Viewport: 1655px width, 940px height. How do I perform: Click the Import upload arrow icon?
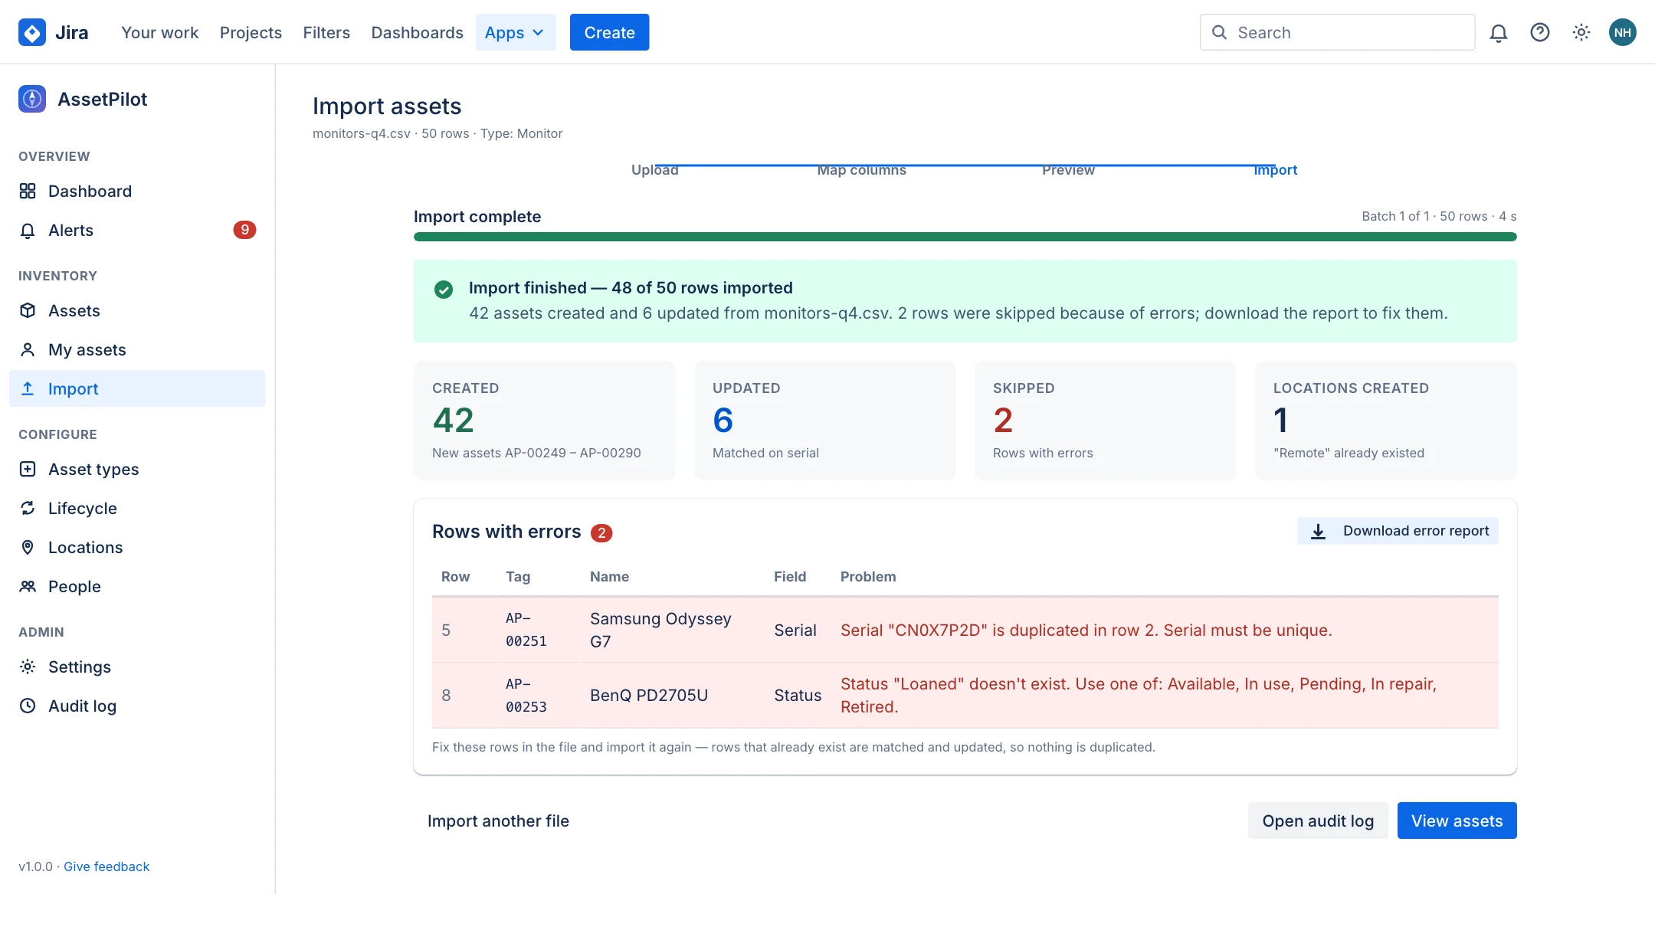click(28, 388)
